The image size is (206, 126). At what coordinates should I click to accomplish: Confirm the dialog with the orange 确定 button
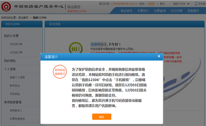[102, 117]
